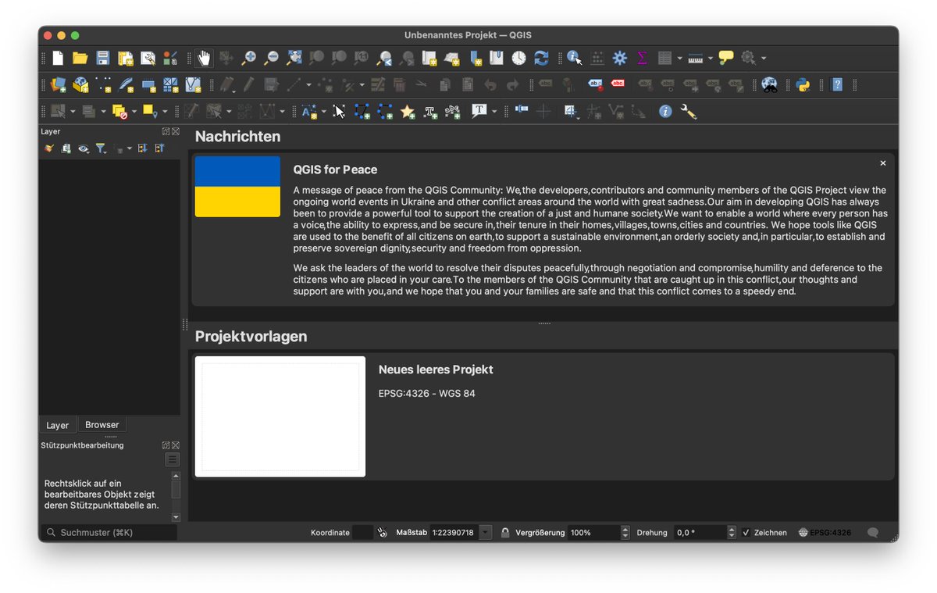The image size is (937, 593).
Task: Switch to the Browser tab
Action: [x=102, y=425]
